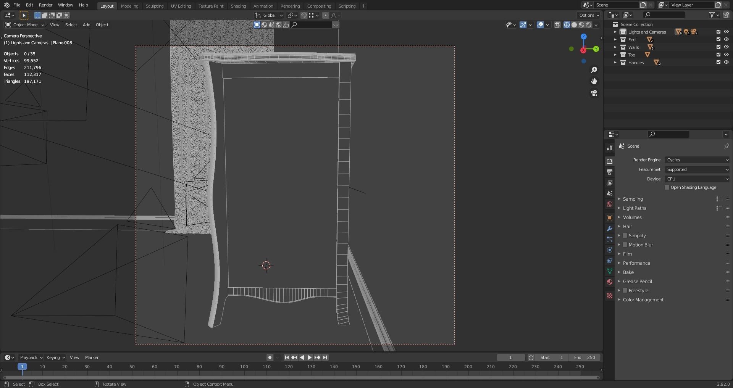This screenshot has width=733, height=388.
Task: Uncheck the Handles collection checkbox
Action: click(x=718, y=63)
